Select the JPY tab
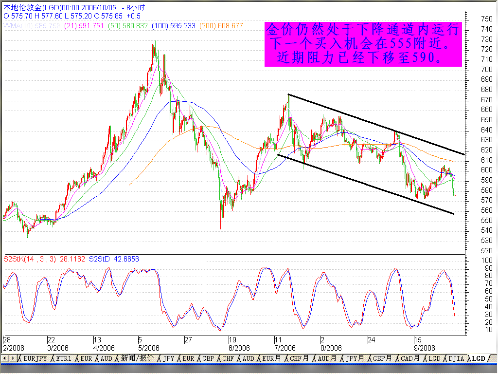The image size is (498, 374). pyautogui.click(x=168, y=358)
